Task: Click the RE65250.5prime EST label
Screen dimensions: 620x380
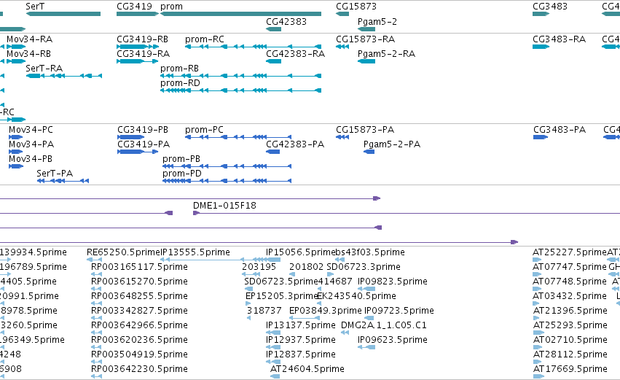Action: (x=123, y=252)
